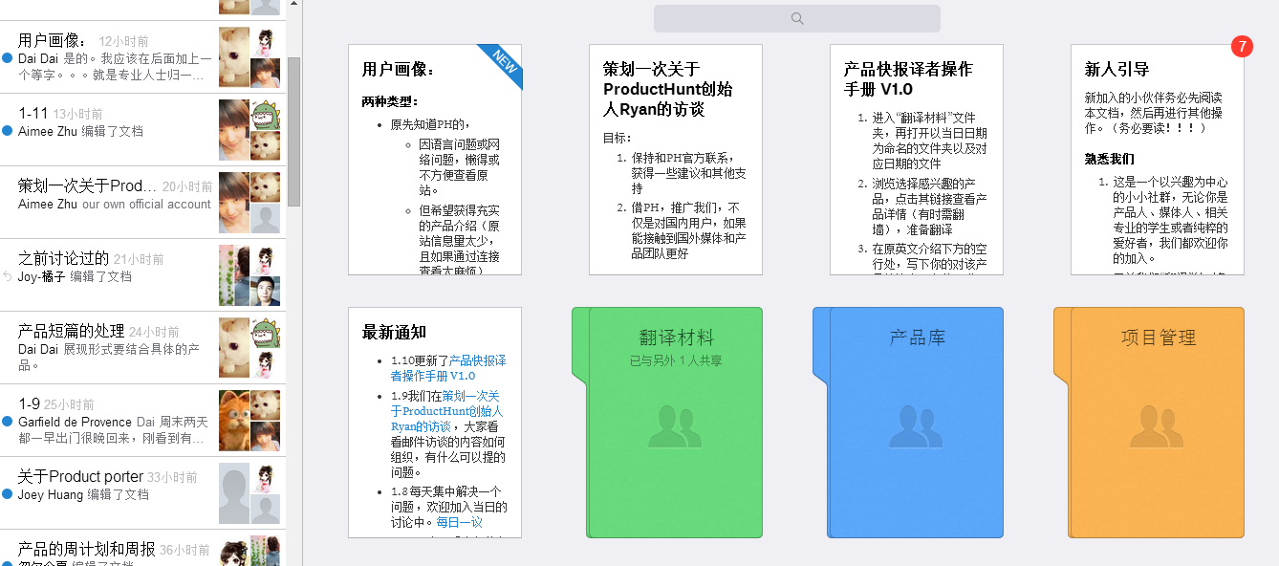Click the '20小时前' timestamp in the sidebar
Screen dimensions: 1279x566
(187, 186)
